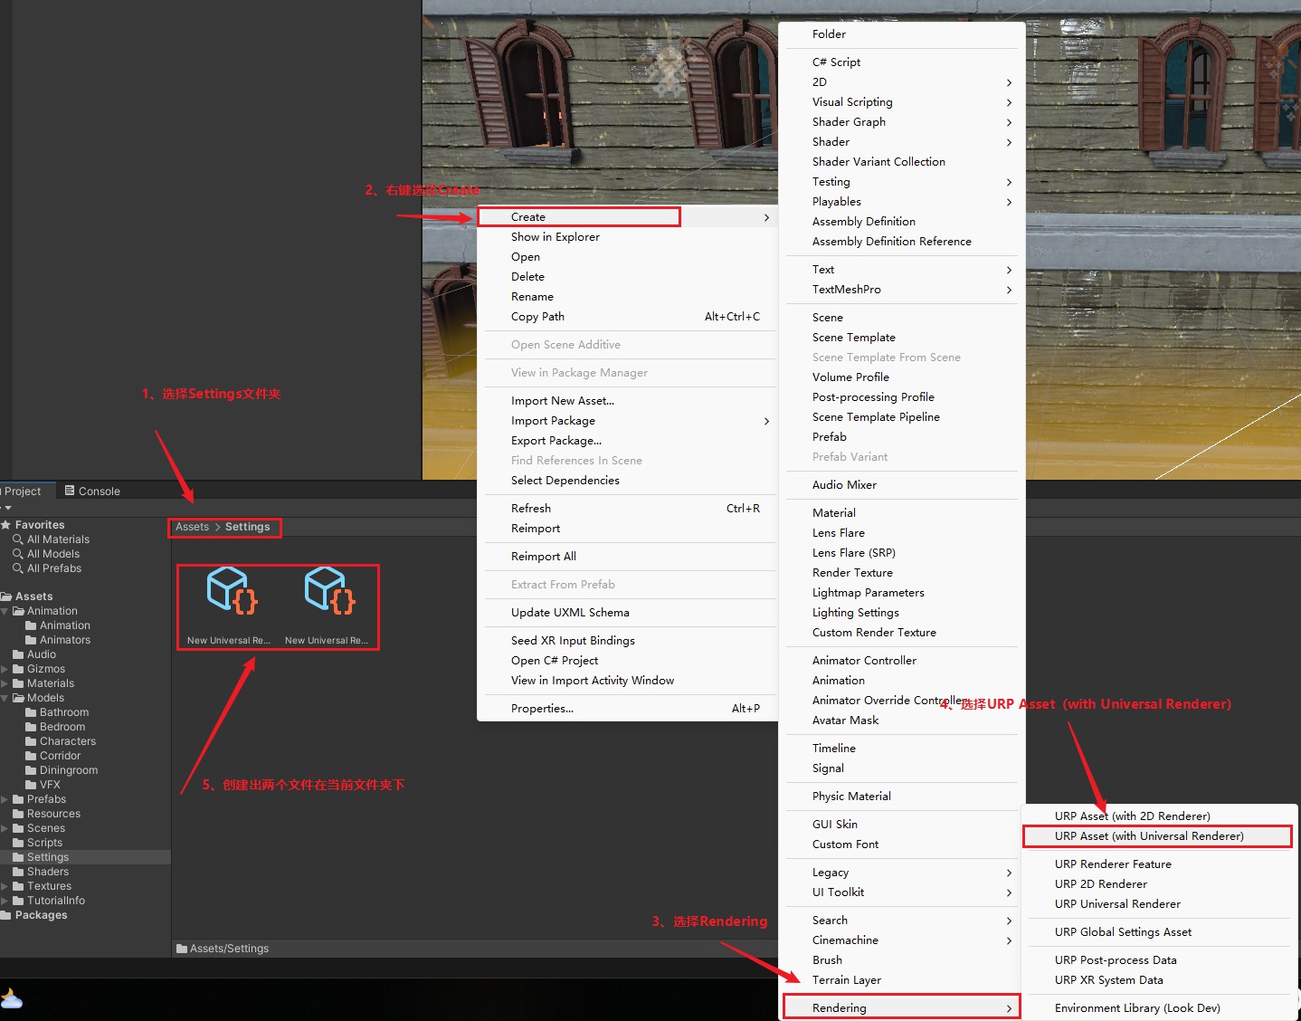The width and height of the screenshot is (1301, 1021).
Task: Click the All Models search icon in Favorites
Action: tap(17, 554)
